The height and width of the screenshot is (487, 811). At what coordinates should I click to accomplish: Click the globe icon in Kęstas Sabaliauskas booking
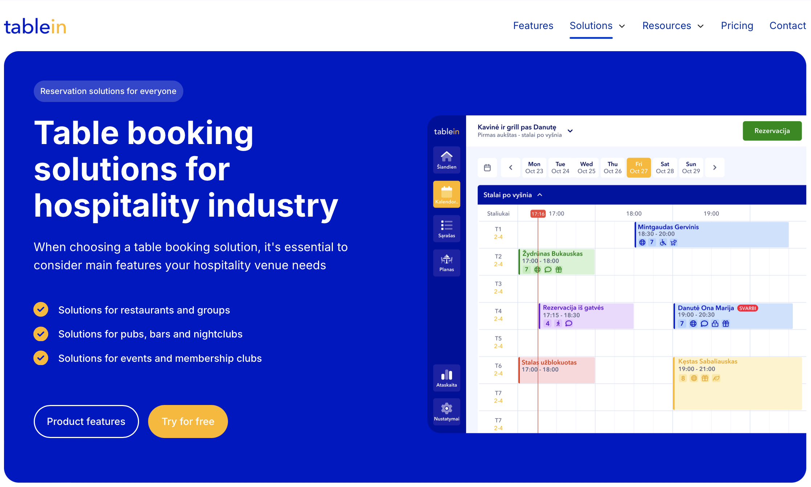click(x=694, y=378)
